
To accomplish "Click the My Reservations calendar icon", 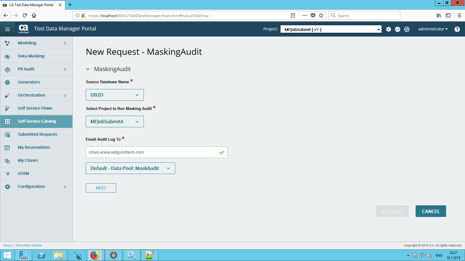I will click(x=8, y=148).
